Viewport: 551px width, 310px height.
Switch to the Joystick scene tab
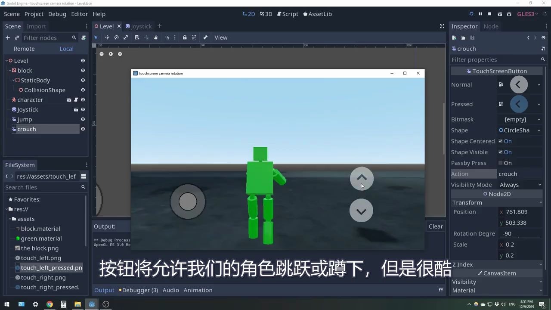click(x=142, y=26)
